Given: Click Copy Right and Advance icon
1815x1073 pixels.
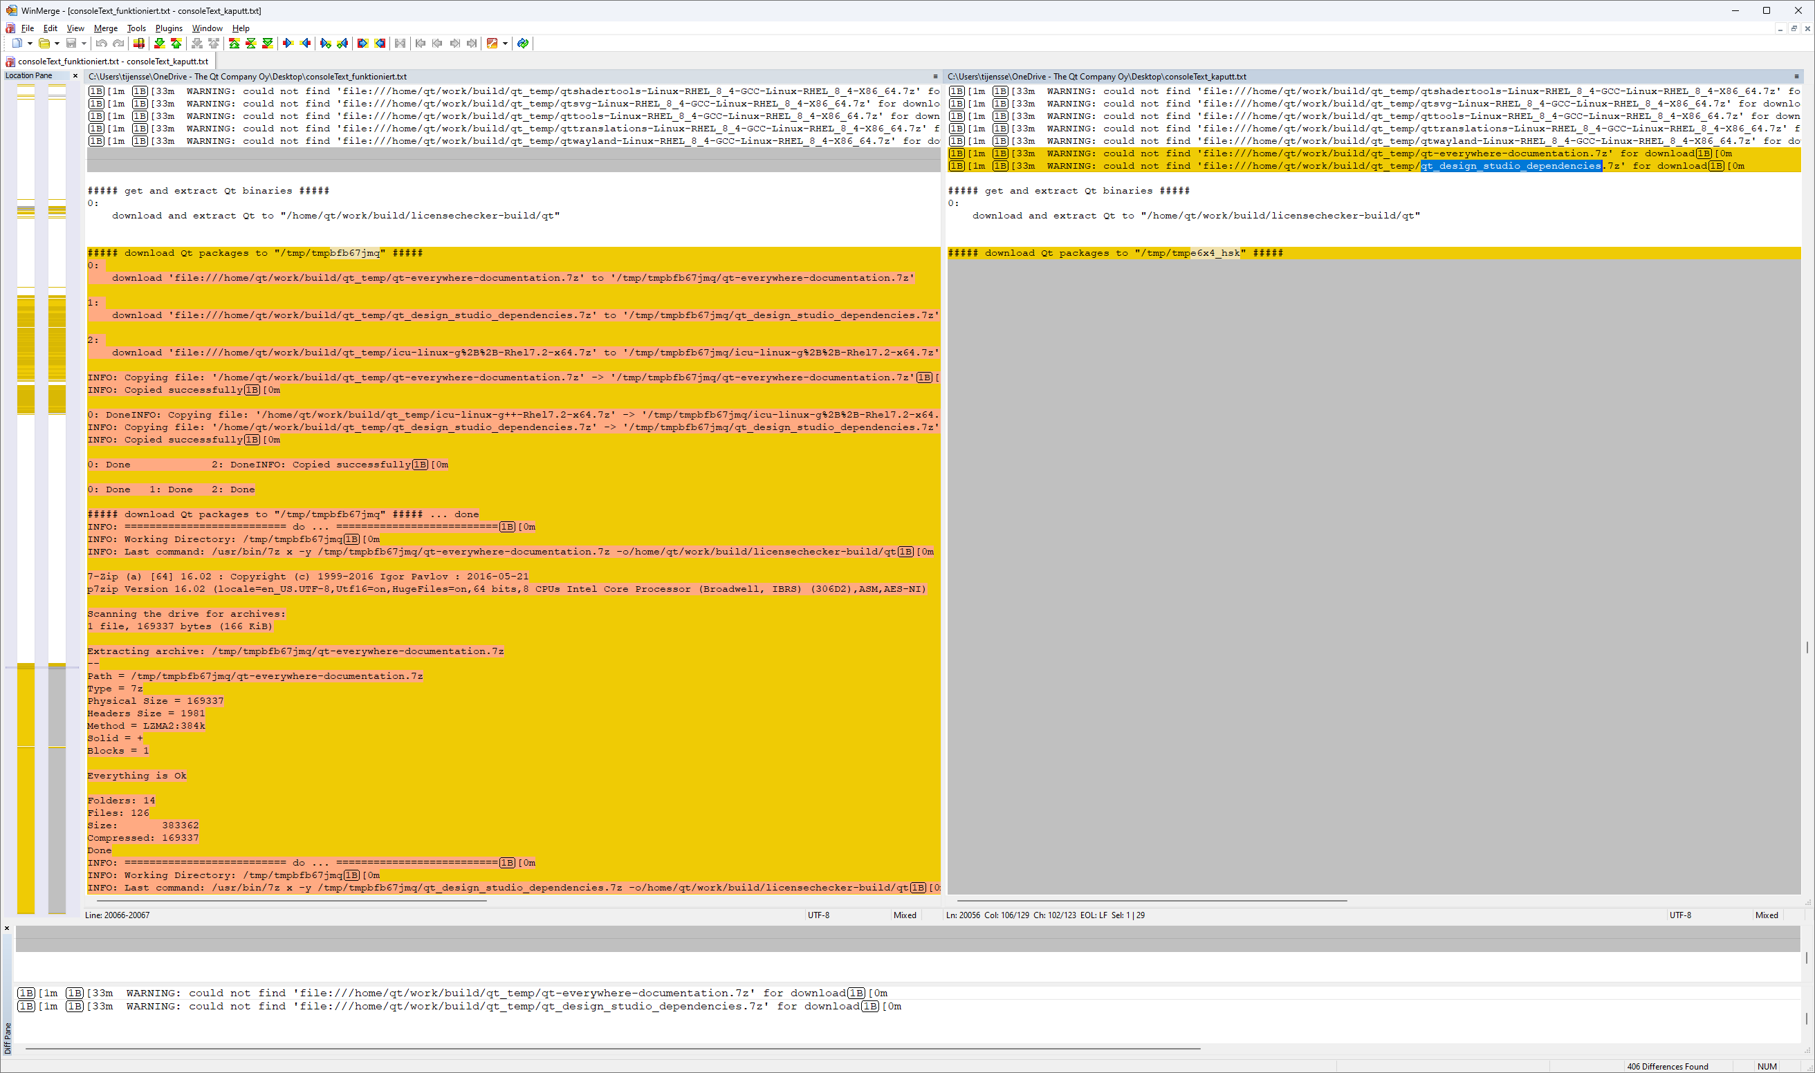Looking at the screenshot, I should click(326, 44).
